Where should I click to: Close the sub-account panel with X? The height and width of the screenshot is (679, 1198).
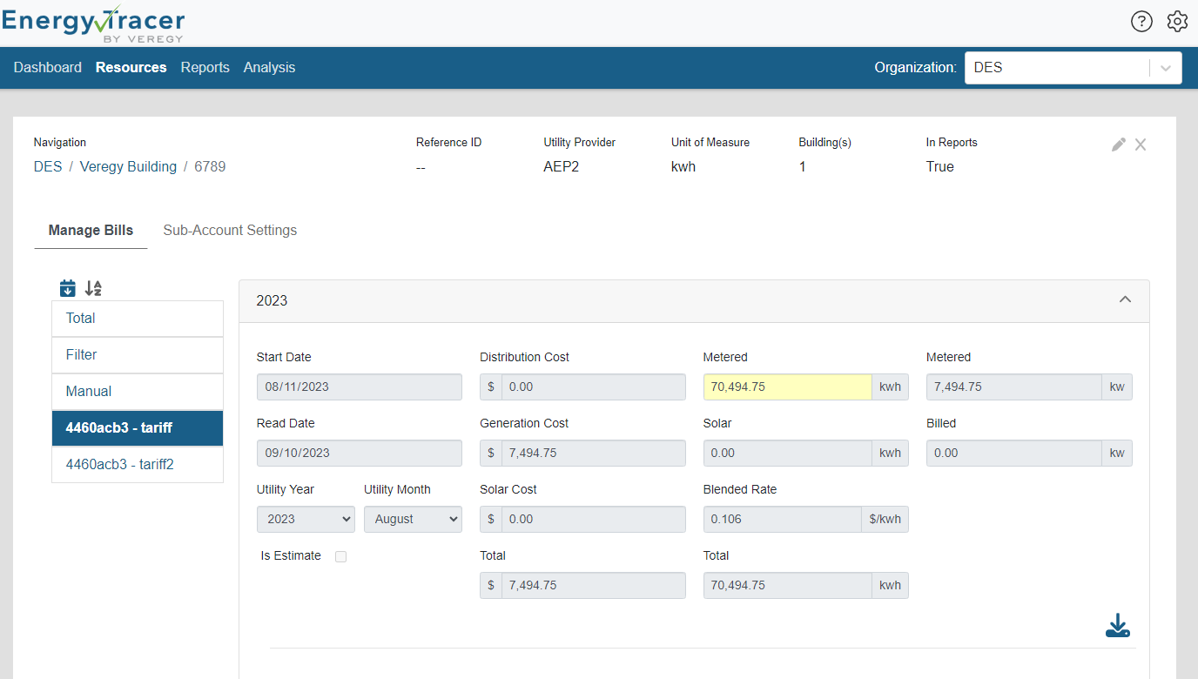(1141, 145)
